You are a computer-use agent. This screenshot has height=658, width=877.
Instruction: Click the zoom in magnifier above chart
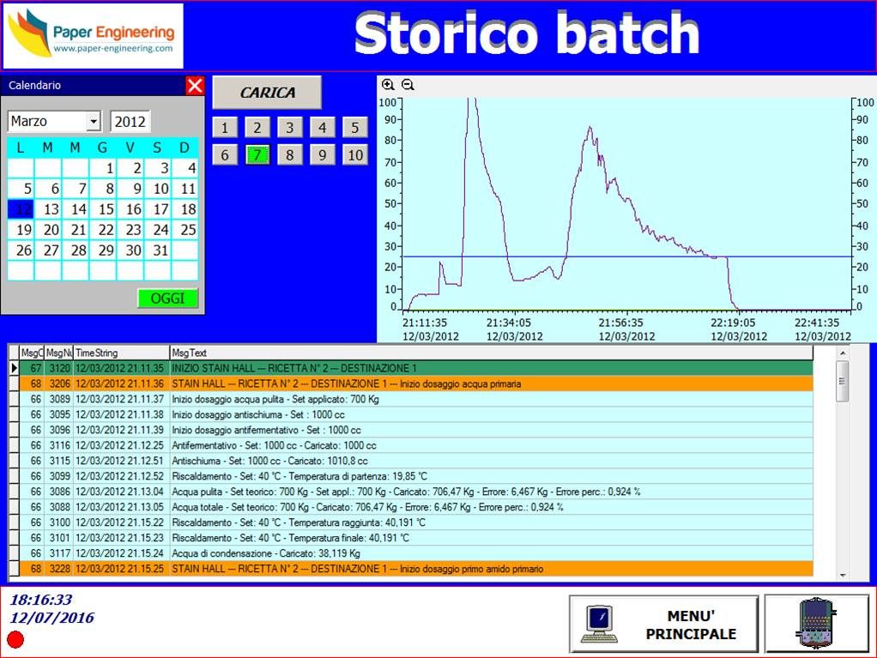pos(388,84)
